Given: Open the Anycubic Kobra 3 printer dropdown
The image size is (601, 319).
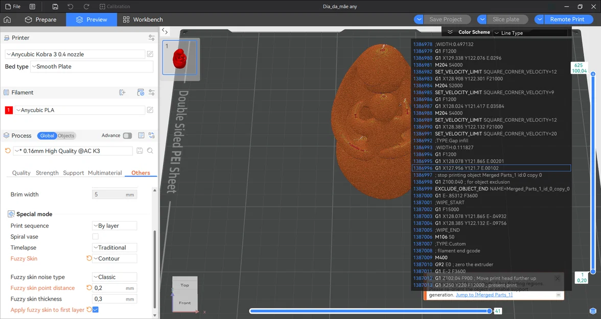Looking at the screenshot, I should 75,55.
